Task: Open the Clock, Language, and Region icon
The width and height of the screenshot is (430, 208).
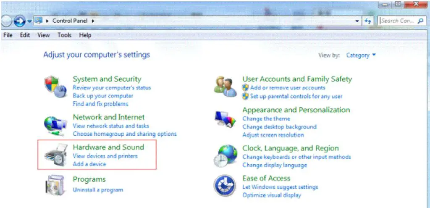Action: [225, 155]
